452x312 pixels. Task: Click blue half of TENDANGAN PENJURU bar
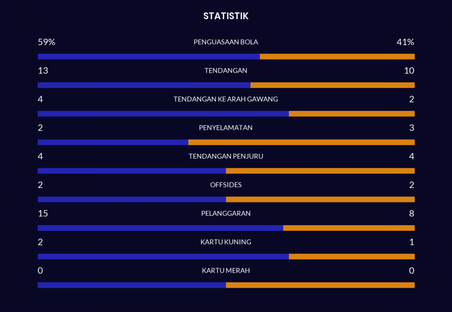pos(132,171)
